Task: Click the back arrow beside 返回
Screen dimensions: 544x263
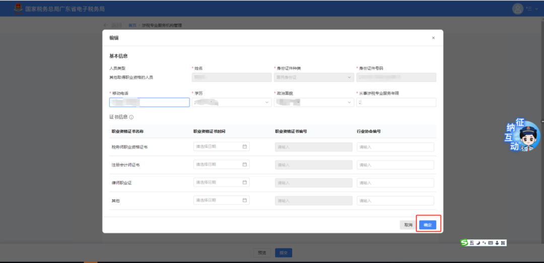Action: pyautogui.click(x=106, y=25)
